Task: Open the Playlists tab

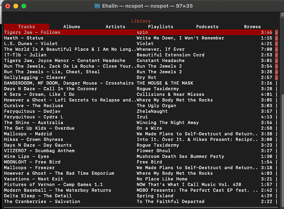Action: click(x=160, y=27)
